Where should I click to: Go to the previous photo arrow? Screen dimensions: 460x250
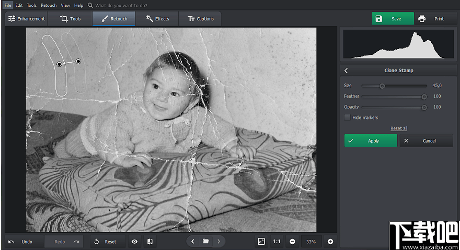193,242
